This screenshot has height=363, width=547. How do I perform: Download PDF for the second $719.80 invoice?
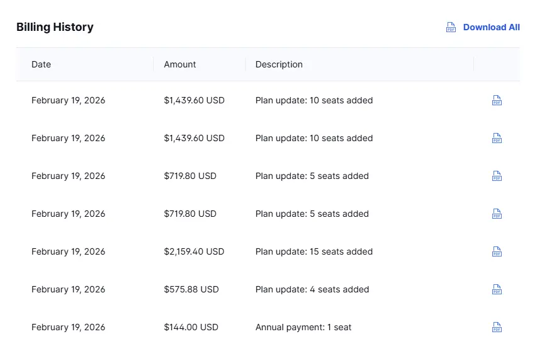coord(497,214)
